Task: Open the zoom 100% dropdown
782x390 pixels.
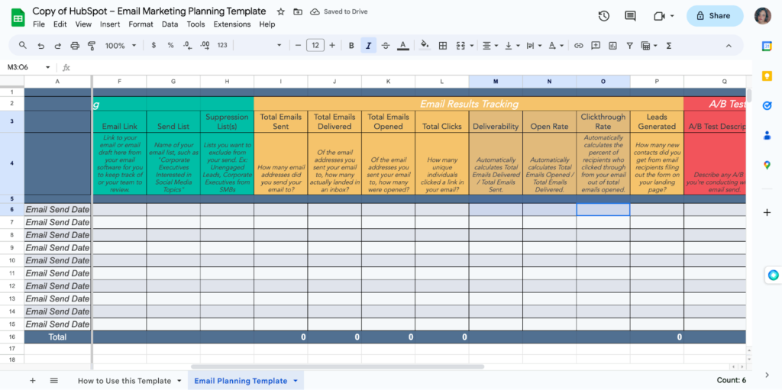Action: [x=120, y=45]
